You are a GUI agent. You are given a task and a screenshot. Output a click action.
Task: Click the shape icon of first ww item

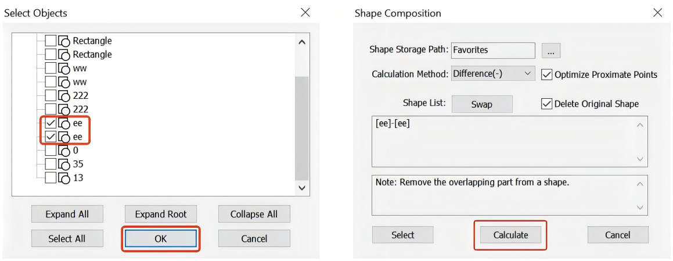[64, 69]
